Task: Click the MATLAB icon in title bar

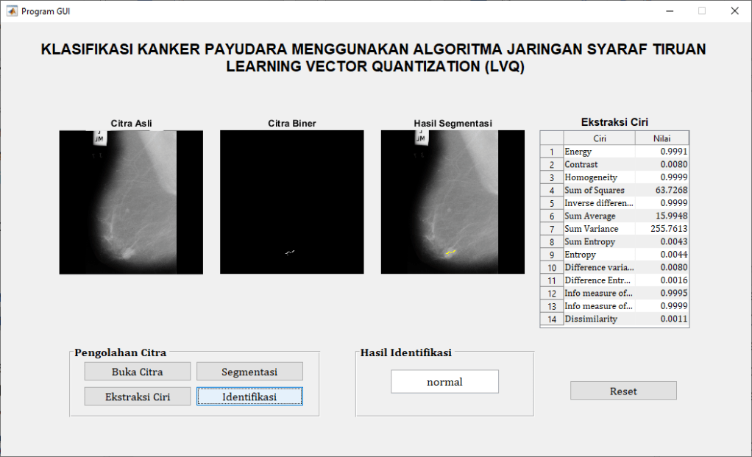Action: click(11, 11)
